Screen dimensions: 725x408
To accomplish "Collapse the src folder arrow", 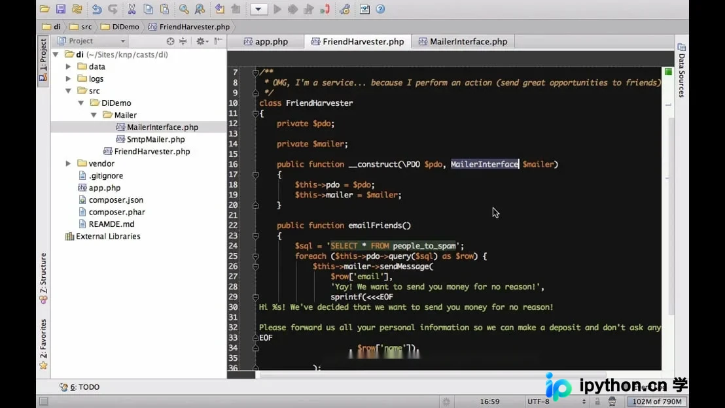I will pyautogui.click(x=69, y=91).
